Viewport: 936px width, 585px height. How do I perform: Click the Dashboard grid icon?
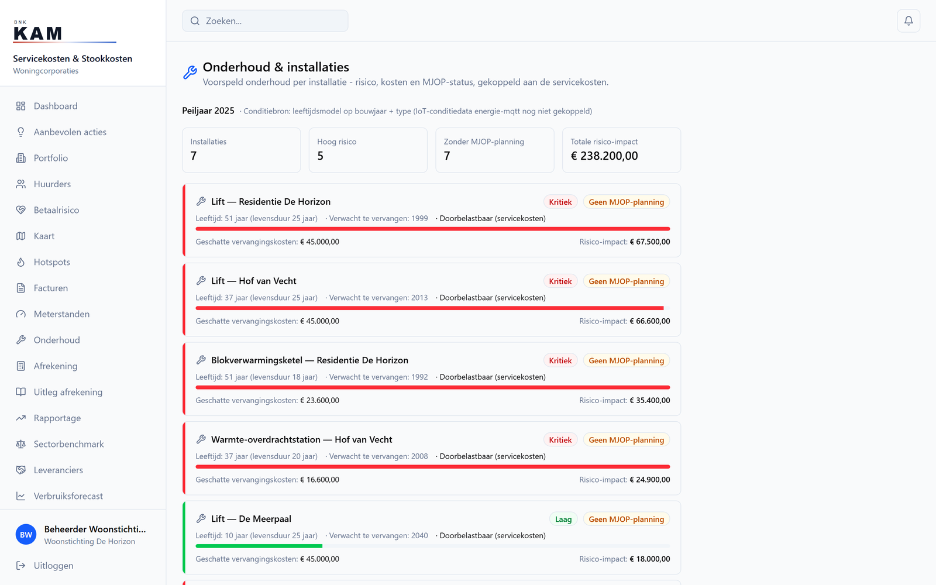click(x=21, y=106)
